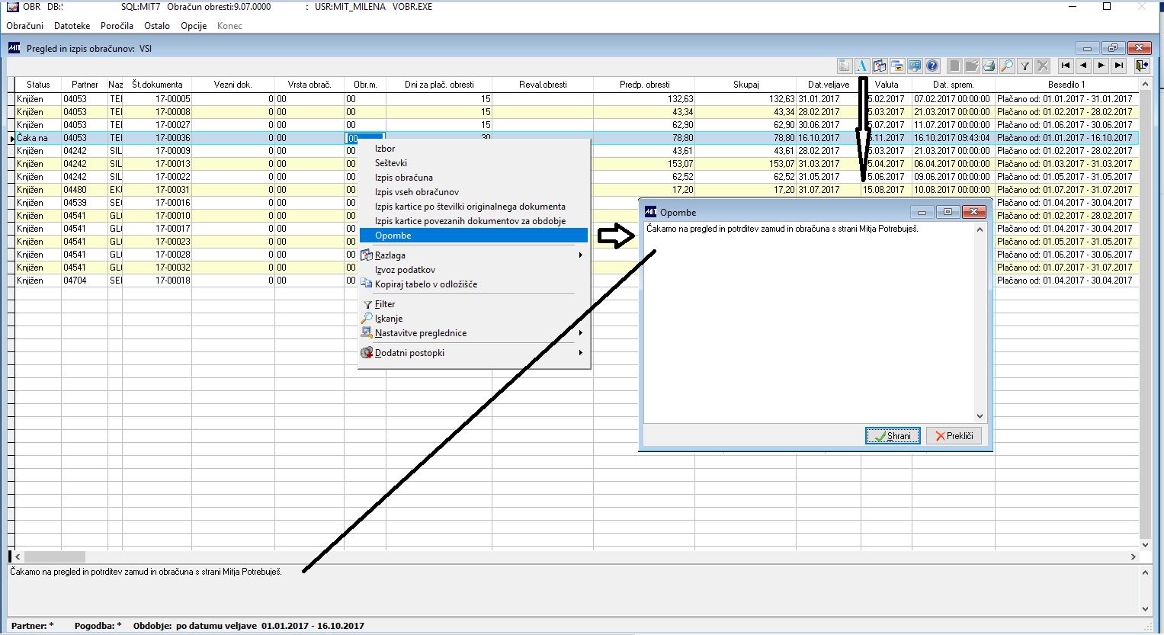Jump to last record navigation icon
This screenshot has width=1164, height=635.
(x=1118, y=66)
